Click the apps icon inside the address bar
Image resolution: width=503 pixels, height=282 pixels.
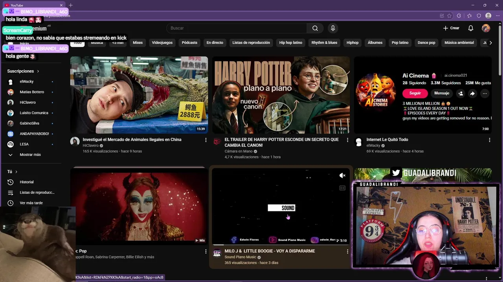pos(442,16)
